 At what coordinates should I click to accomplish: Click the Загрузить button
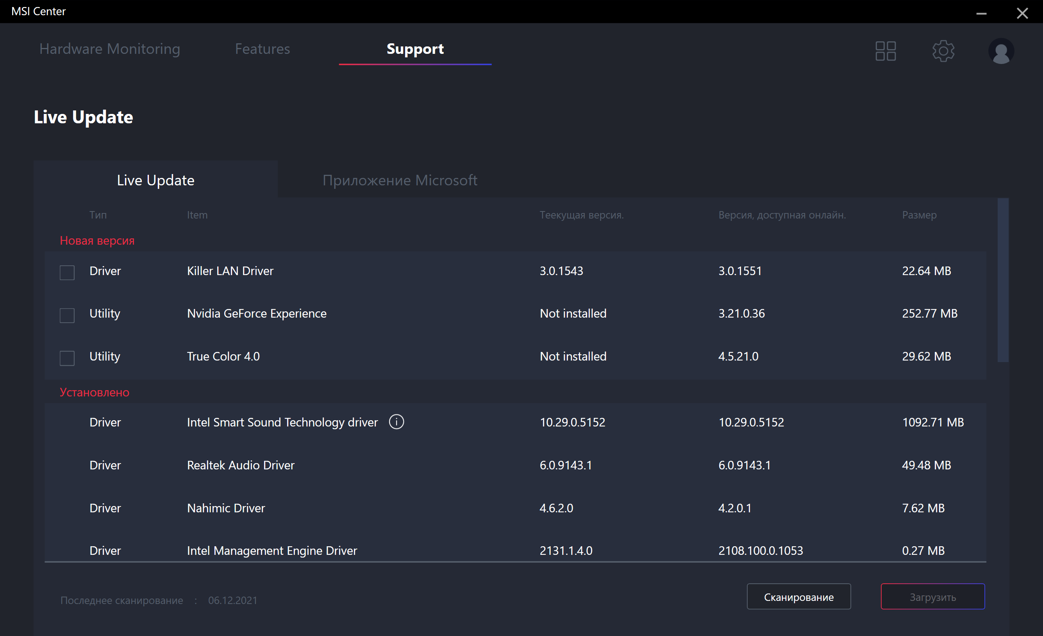tap(932, 597)
